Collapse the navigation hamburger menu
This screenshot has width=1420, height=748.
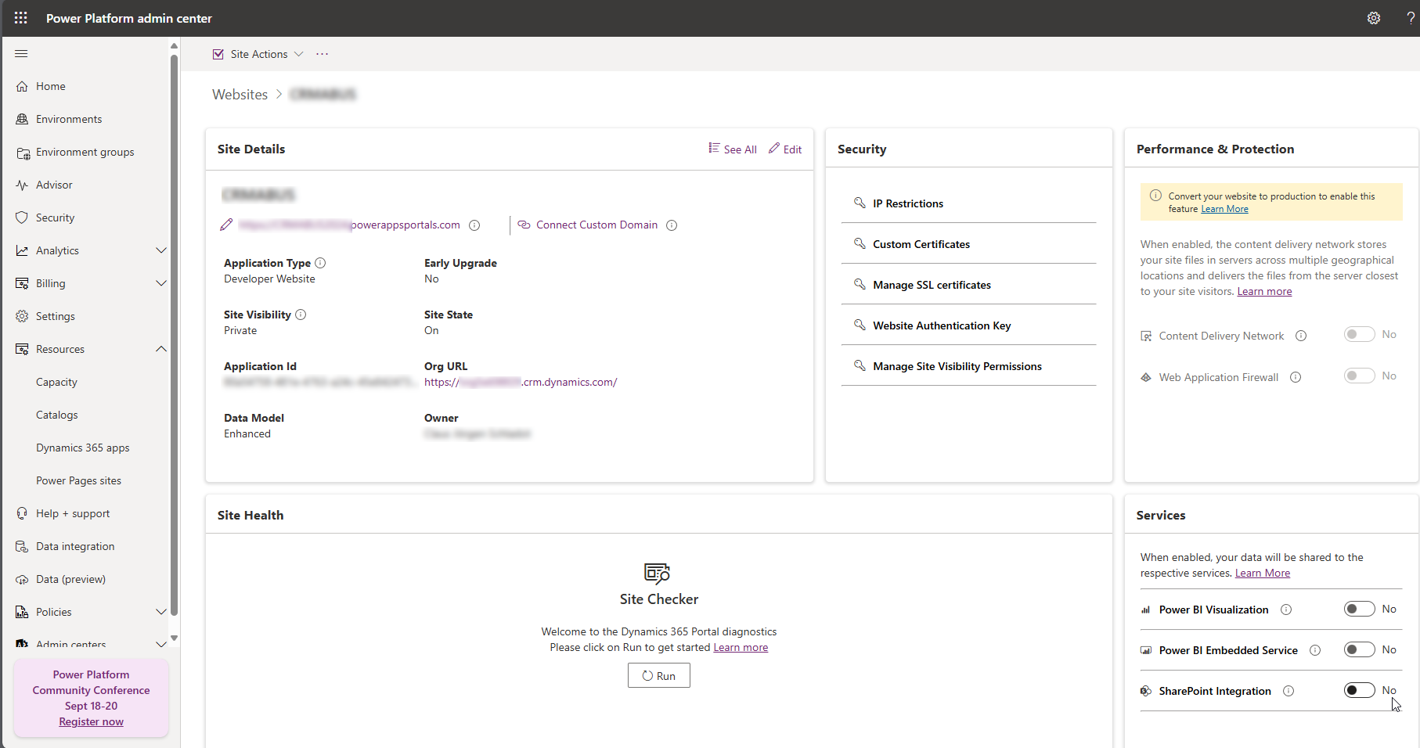(x=21, y=54)
